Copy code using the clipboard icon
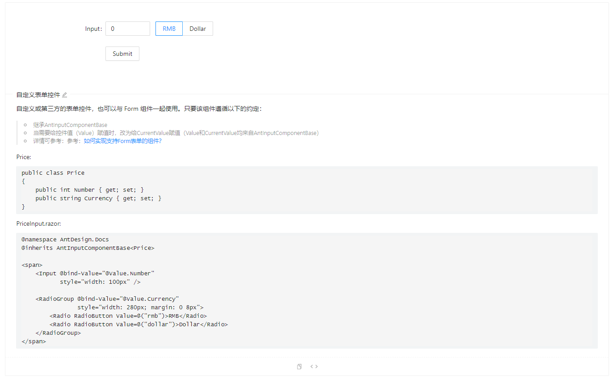613x379 pixels. coord(299,366)
